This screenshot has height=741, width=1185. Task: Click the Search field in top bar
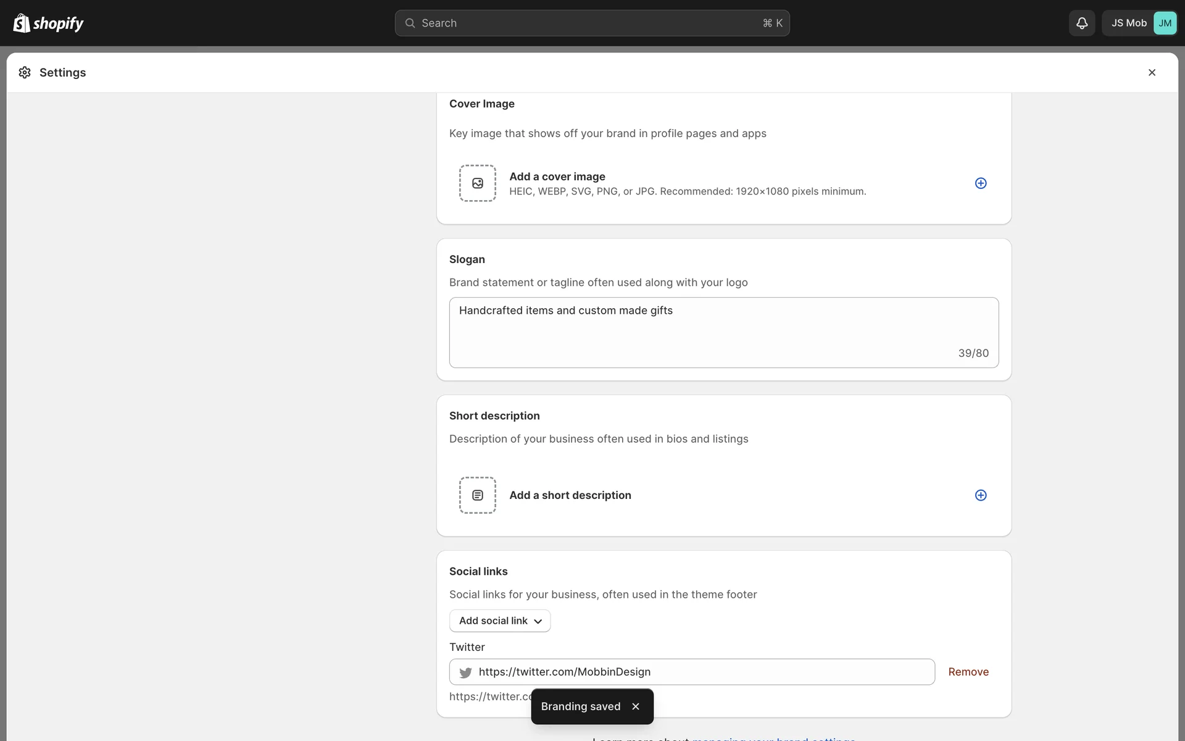591,23
